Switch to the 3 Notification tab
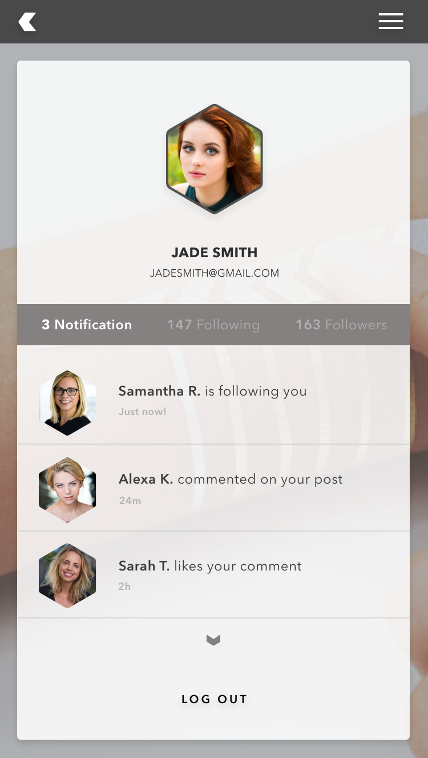The image size is (428, 758). (x=87, y=325)
